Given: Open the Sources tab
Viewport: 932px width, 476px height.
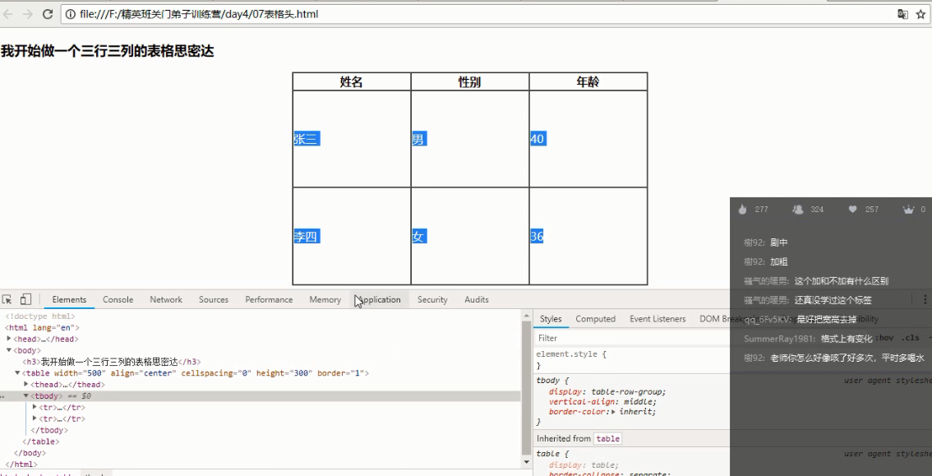Looking at the screenshot, I should pyautogui.click(x=214, y=299).
